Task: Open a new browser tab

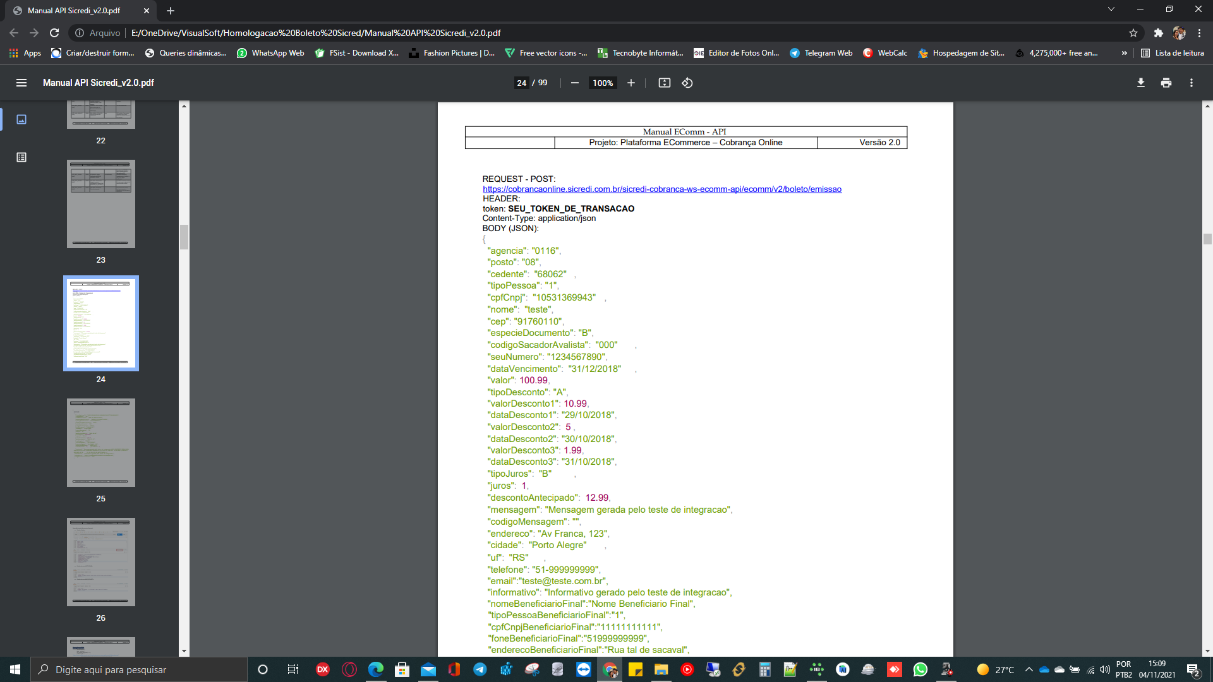Action: [x=171, y=11]
